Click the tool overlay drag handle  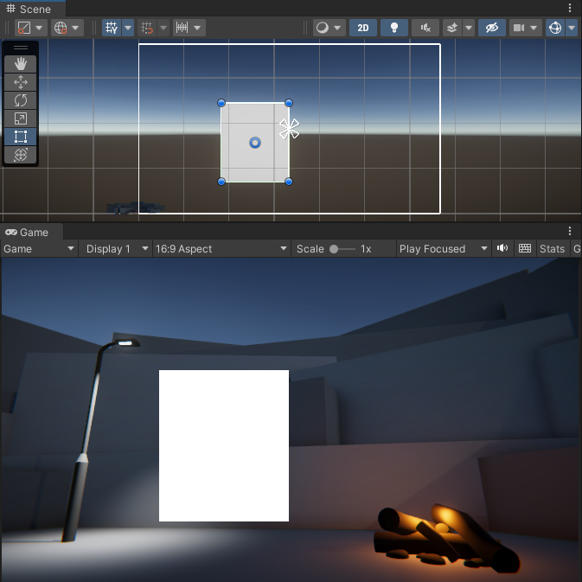click(x=21, y=48)
